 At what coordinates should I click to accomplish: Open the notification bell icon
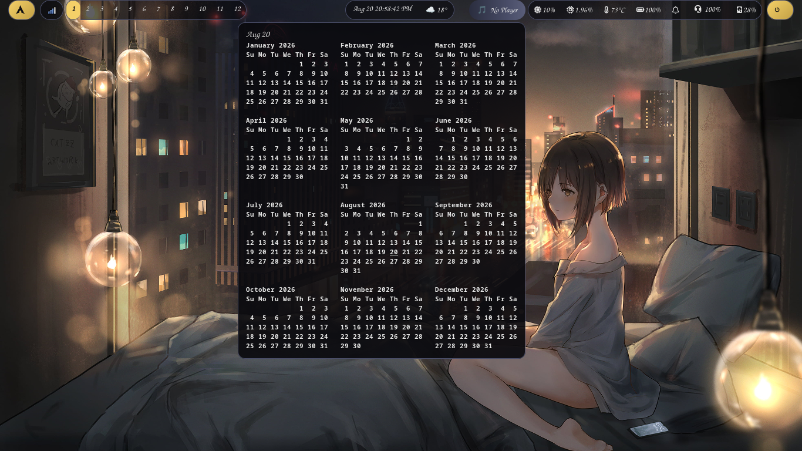675,10
